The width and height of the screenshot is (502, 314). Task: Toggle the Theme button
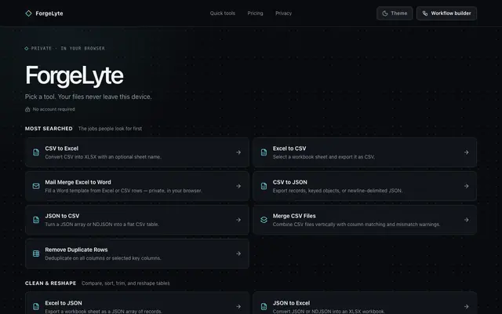(x=395, y=13)
